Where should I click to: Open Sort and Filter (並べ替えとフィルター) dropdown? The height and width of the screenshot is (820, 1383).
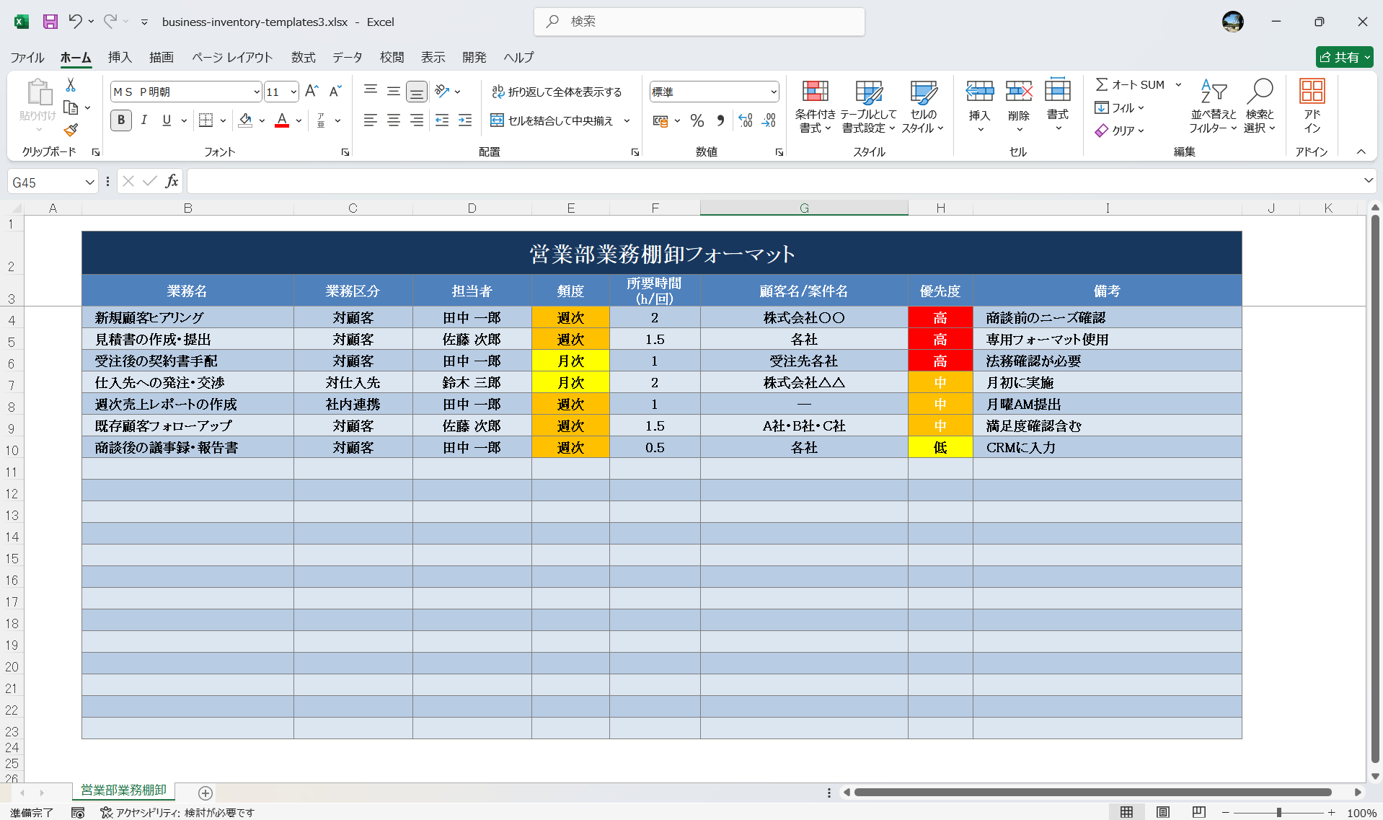click(x=1214, y=106)
